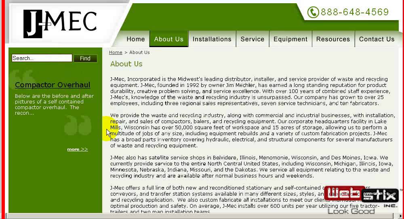The height and width of the screenshot is (219, 404).
Task: Open the Compactor Overhaul link
Action: click(53, 85)
